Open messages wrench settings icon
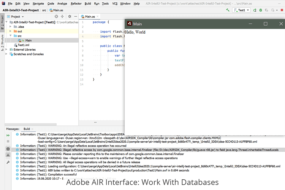This screenshot has height=190, width=285. (8, 162)
